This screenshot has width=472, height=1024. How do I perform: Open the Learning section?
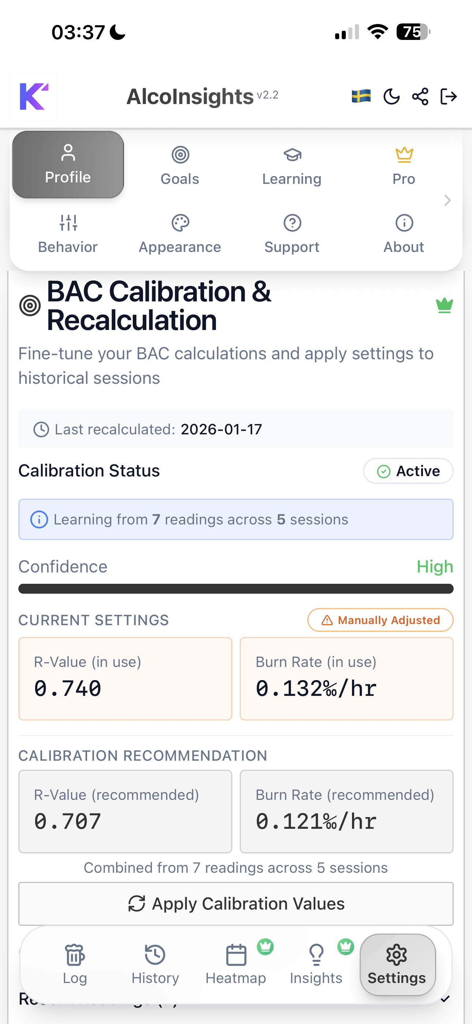point(292,164)
